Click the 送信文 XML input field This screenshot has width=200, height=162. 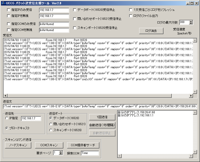tap(100, 107)
